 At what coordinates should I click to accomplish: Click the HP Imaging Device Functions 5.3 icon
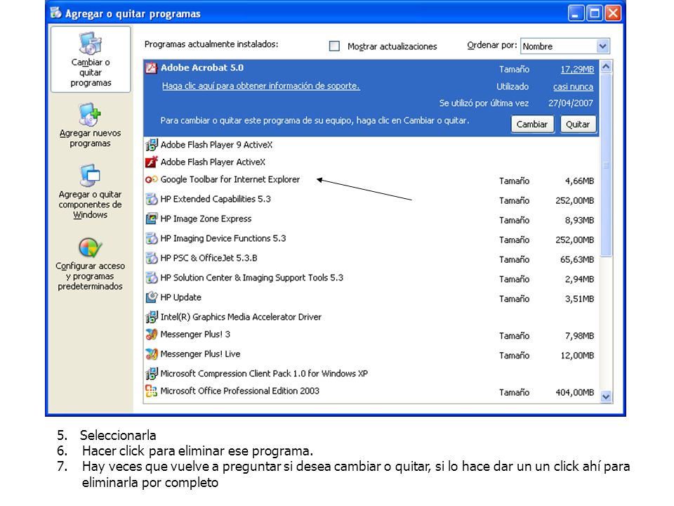coord(152,238)
